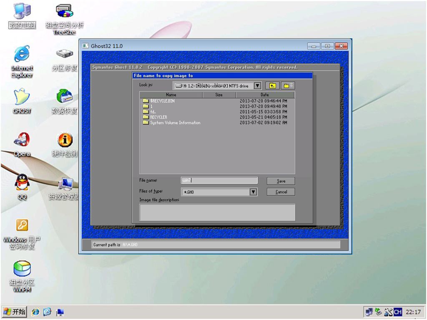Viewport: 427px width, 320px height.
Task: Open the crossed tools tray icon
Action: pyautogui.click(x=387, y=312)
